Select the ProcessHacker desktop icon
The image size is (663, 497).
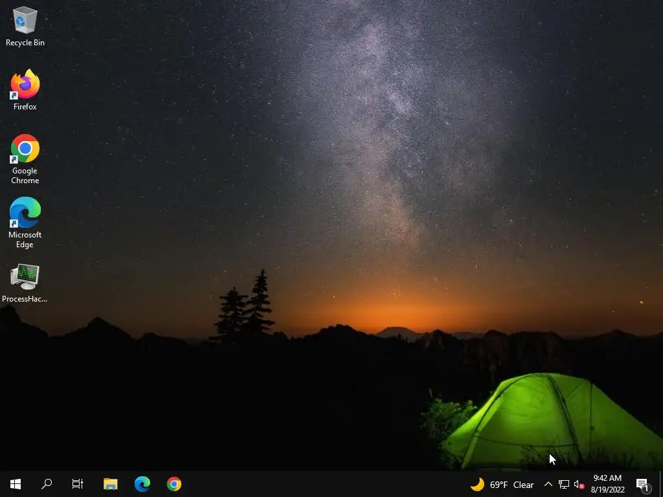pos(25,283)
